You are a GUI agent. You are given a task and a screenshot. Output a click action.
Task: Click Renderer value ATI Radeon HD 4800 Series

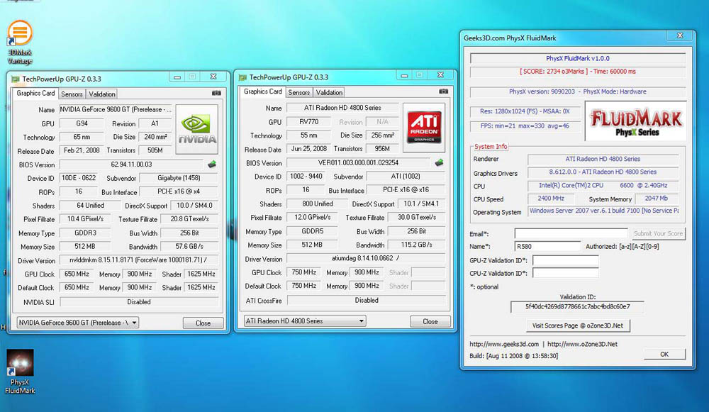[603, 159]
